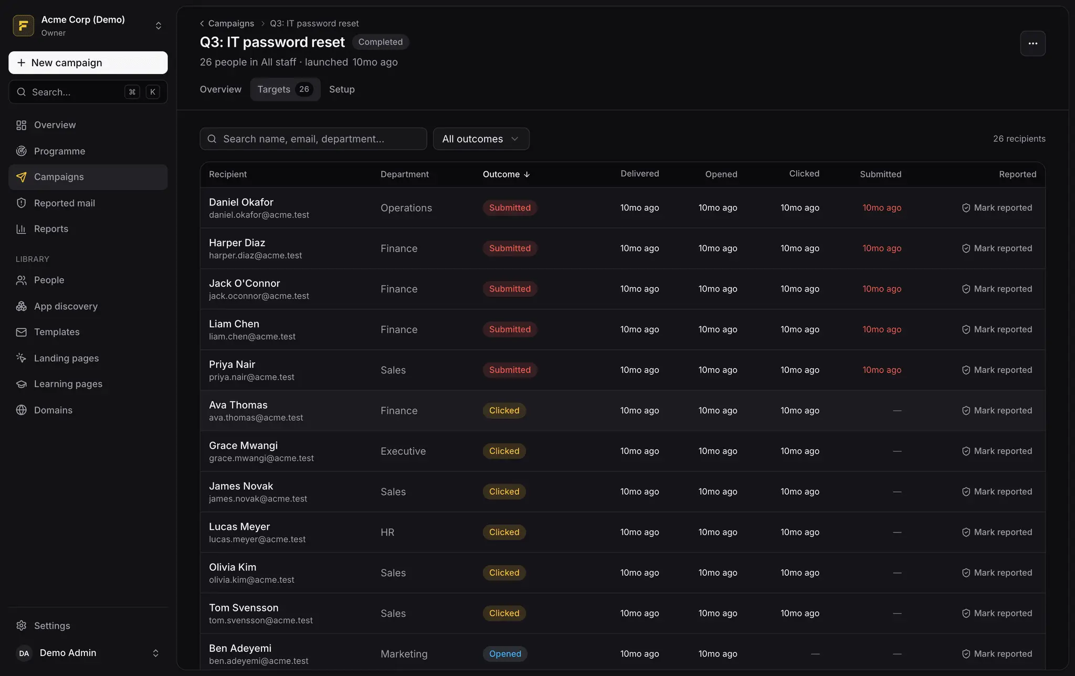The width and height of the screenshot is (1075, 676).
Task: Switch to the campaign Overview tab
Action: click(220, 89)
